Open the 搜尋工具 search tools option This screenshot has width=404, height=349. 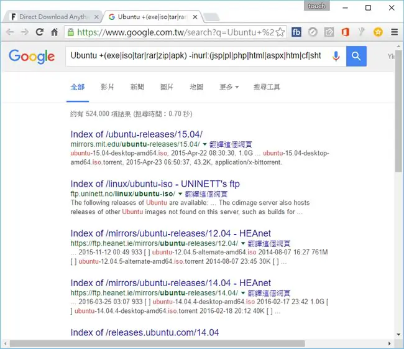coord(267,87)
